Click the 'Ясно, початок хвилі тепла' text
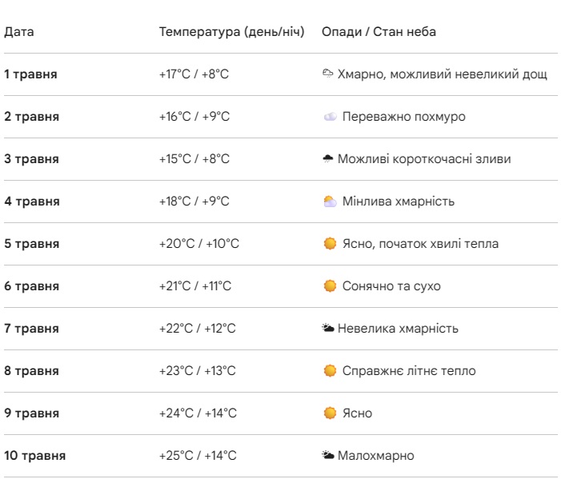 coord(420,244)
